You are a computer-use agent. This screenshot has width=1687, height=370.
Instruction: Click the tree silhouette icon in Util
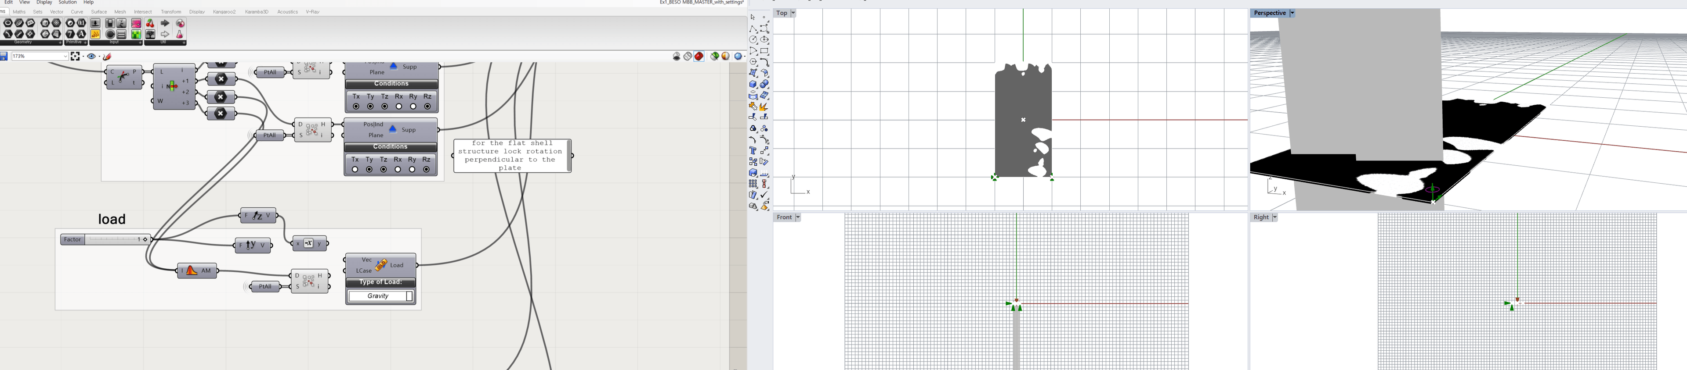click(x=150, y=34)
